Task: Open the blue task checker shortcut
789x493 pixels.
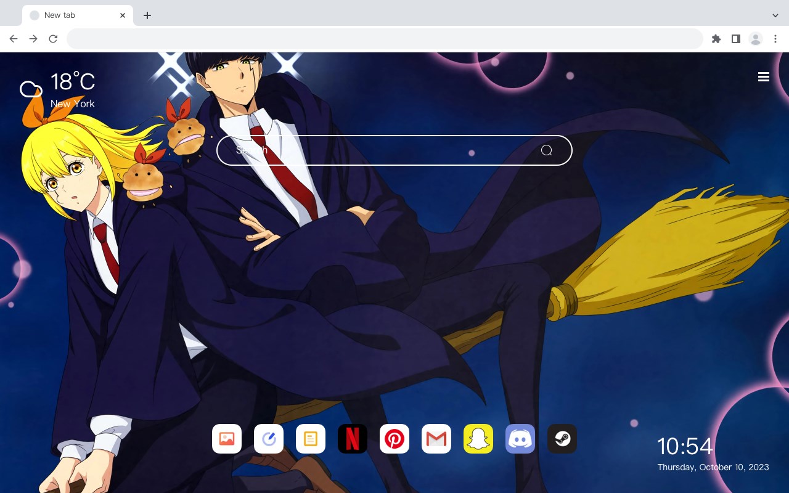Action: tap(269, 439)
